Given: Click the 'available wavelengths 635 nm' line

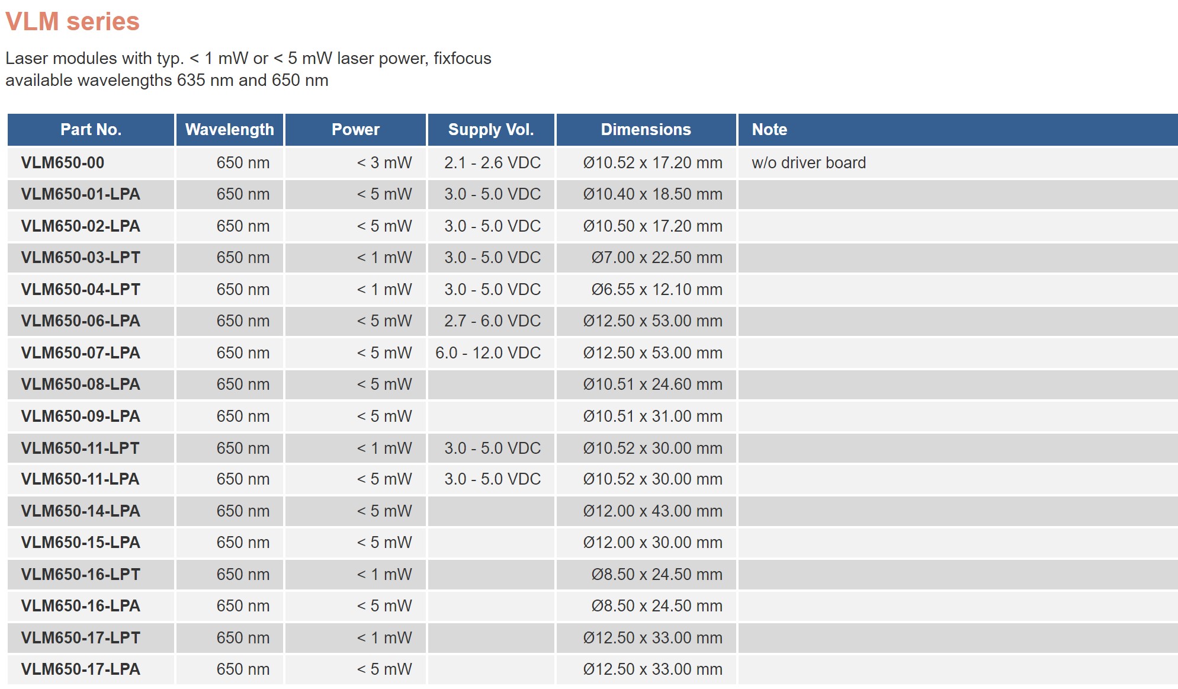Looking at the screenshot, I should (167, 81).
